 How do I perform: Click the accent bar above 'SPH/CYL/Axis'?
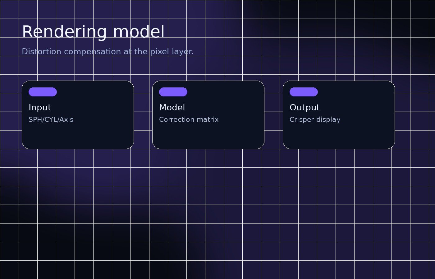tap(43, 92)
